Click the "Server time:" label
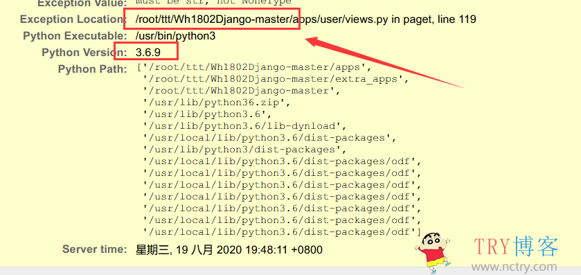The height and width of the screenshot is (275, 581). click(94, 249)
